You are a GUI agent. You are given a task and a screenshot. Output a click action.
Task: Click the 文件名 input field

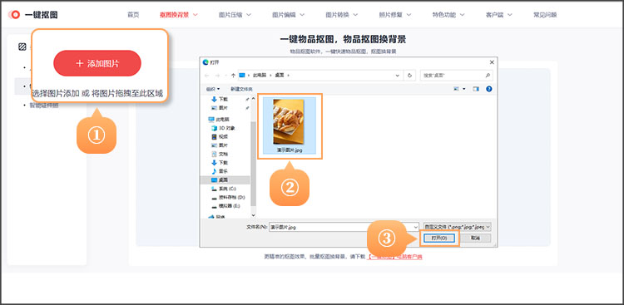click(344, 227)
